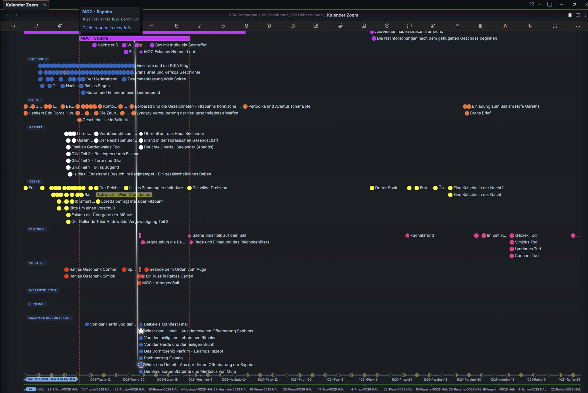588x393 pixels.
Task: Switch to reading view book icon
Action: point(578,15)
